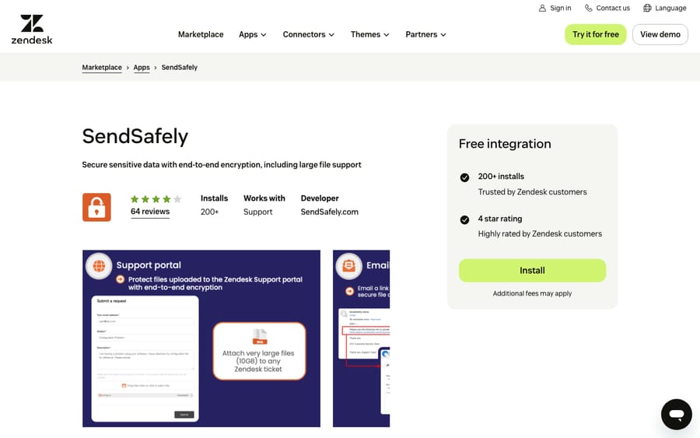The width and height of the screenshot is (700, 438).
Task: Expand the Themes dropdown menu
Action: coord(370,34)
